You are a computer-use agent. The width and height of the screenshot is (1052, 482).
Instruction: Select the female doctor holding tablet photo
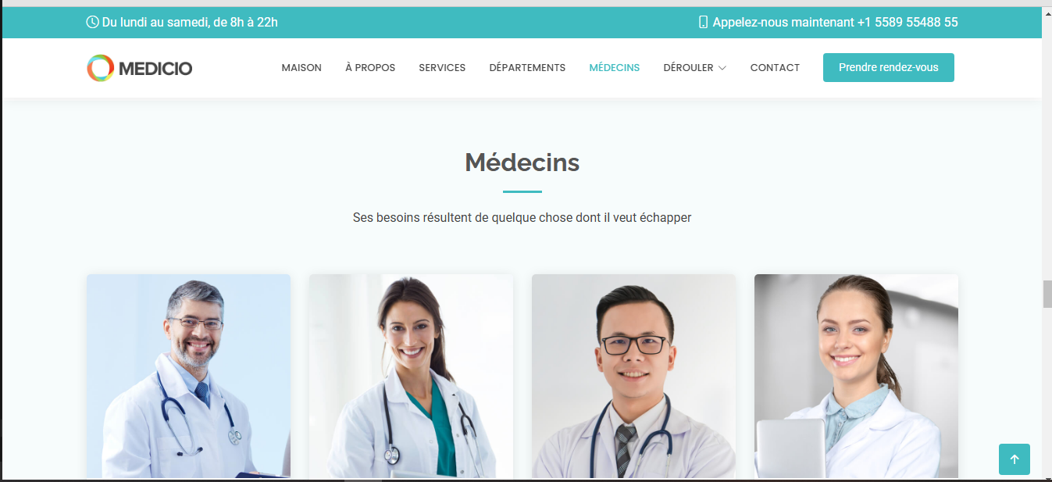[856, 376]
